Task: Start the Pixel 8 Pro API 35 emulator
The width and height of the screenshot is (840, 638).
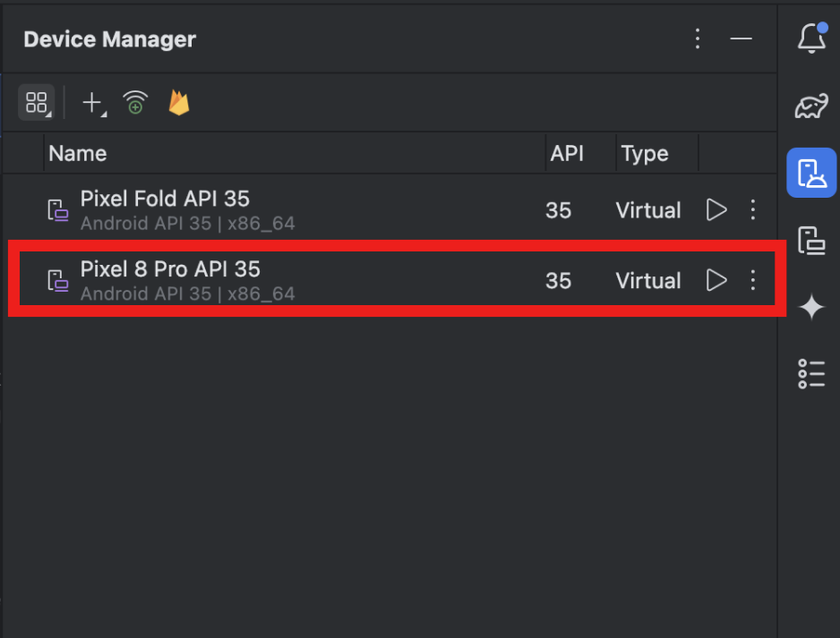Action: (x=716, y=280)
